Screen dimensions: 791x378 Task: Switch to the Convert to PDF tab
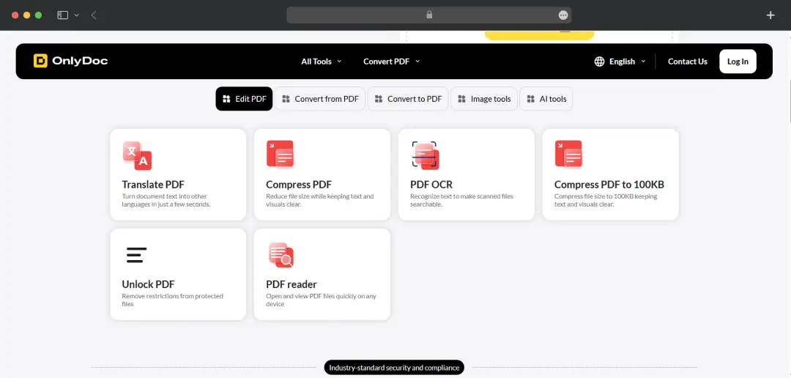[x=408, y=99]
